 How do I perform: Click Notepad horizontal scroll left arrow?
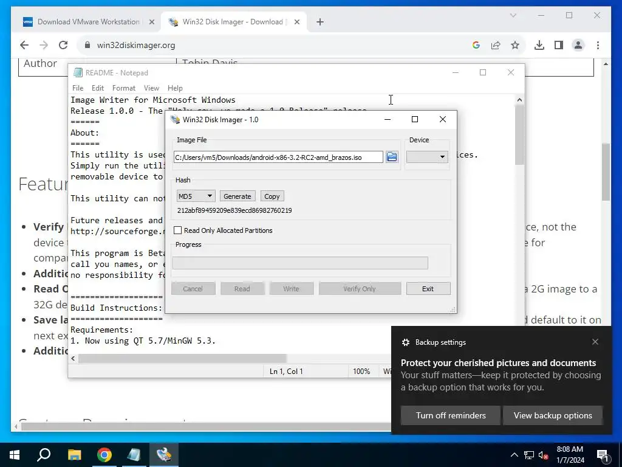coord(73,359)
